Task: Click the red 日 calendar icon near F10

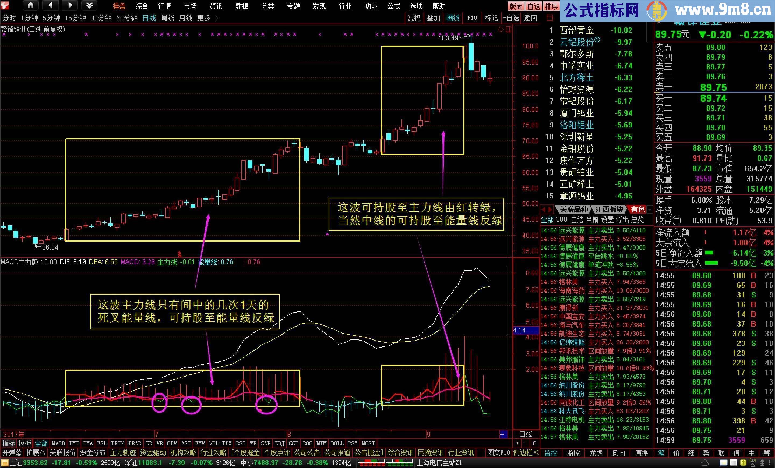Action: [550, 18]
